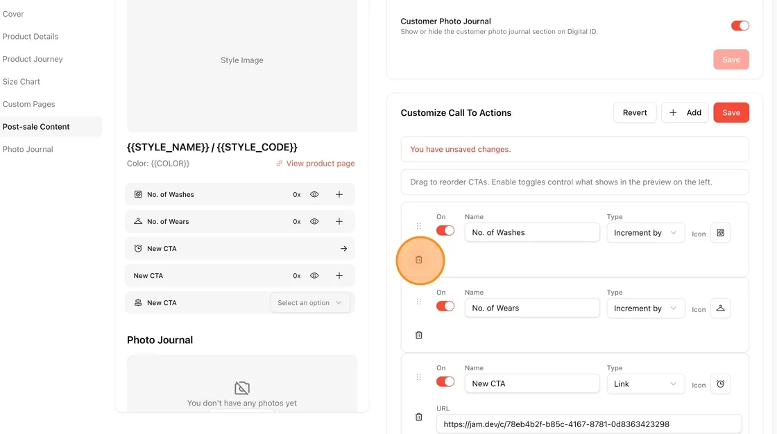Image resolution: width=777 pixels, height=434 pixels.
Task: Choose hanger icon for No. of Wears
Action: point(721,308)
